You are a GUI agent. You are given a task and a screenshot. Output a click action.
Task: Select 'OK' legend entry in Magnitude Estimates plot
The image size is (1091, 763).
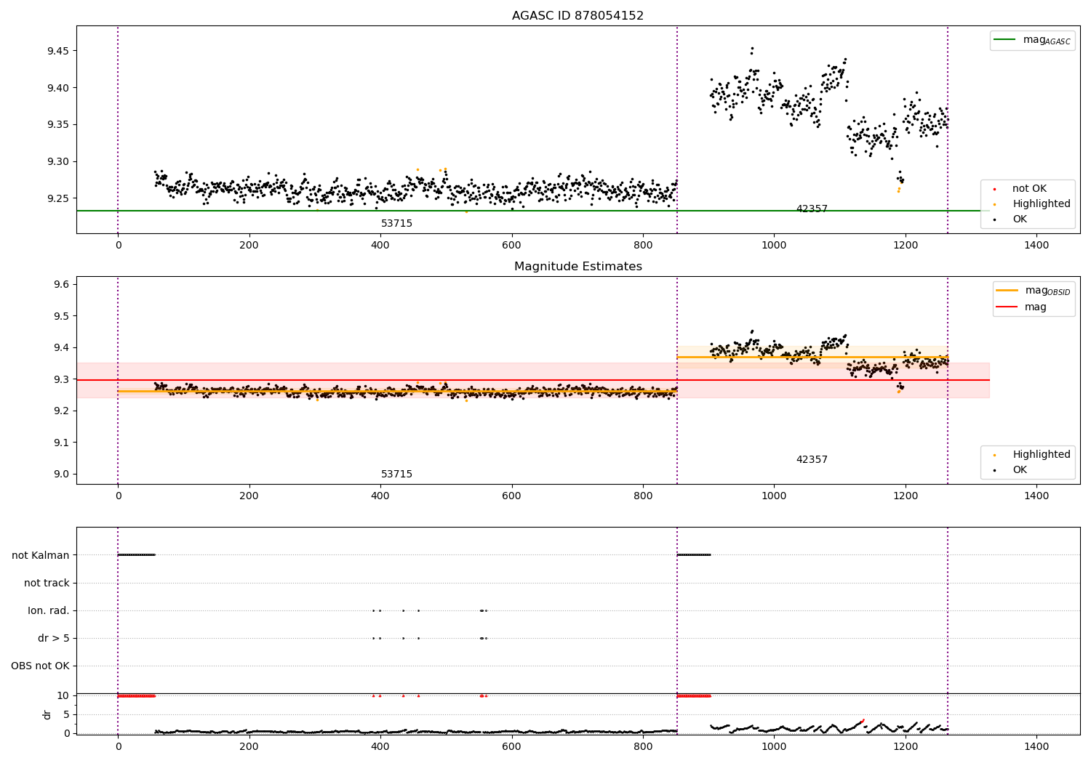pyautogui.click(x=1020, y=470)
